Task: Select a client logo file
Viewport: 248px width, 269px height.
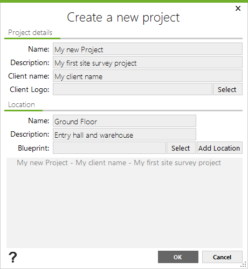Action: tap(228, 89)
